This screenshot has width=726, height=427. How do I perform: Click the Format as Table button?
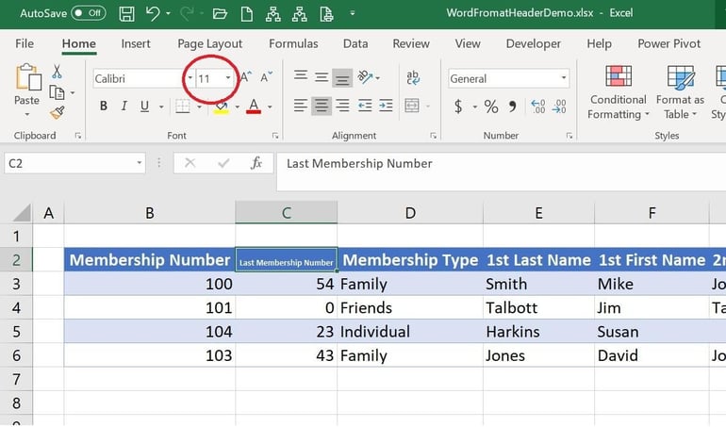680,94
